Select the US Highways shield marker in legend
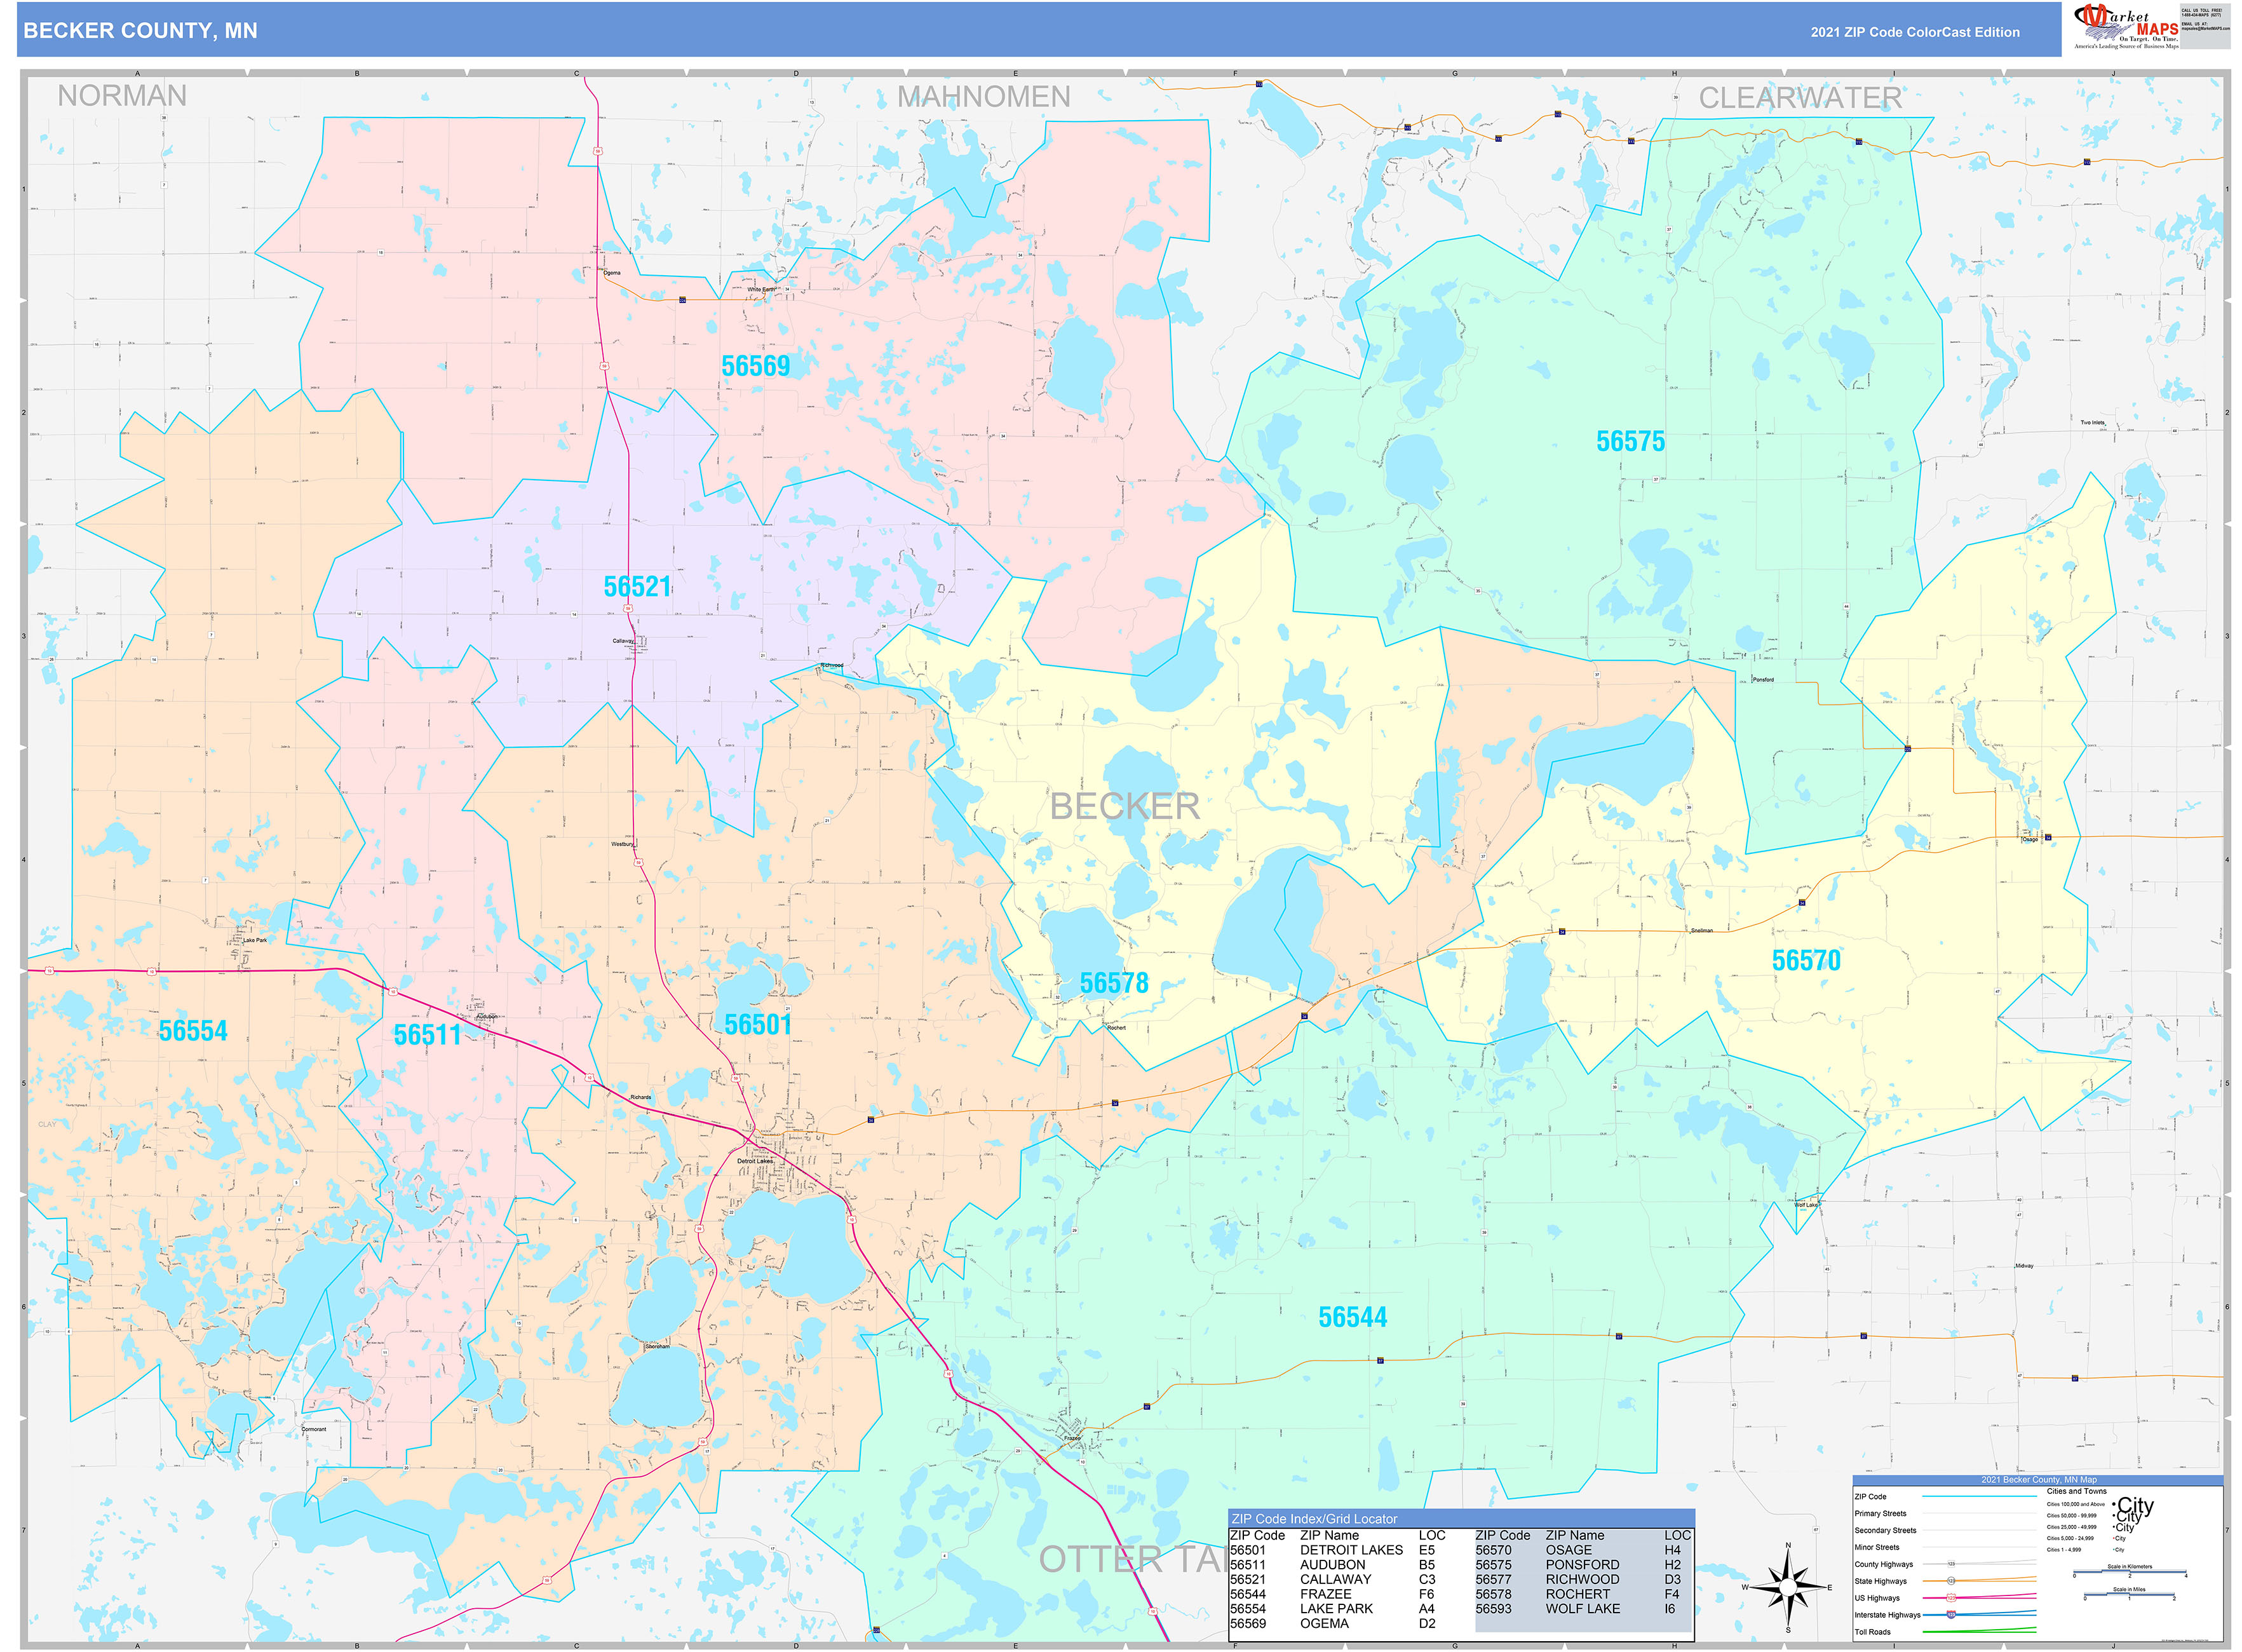2242x1652 pixels. tap(1951, 1598)
